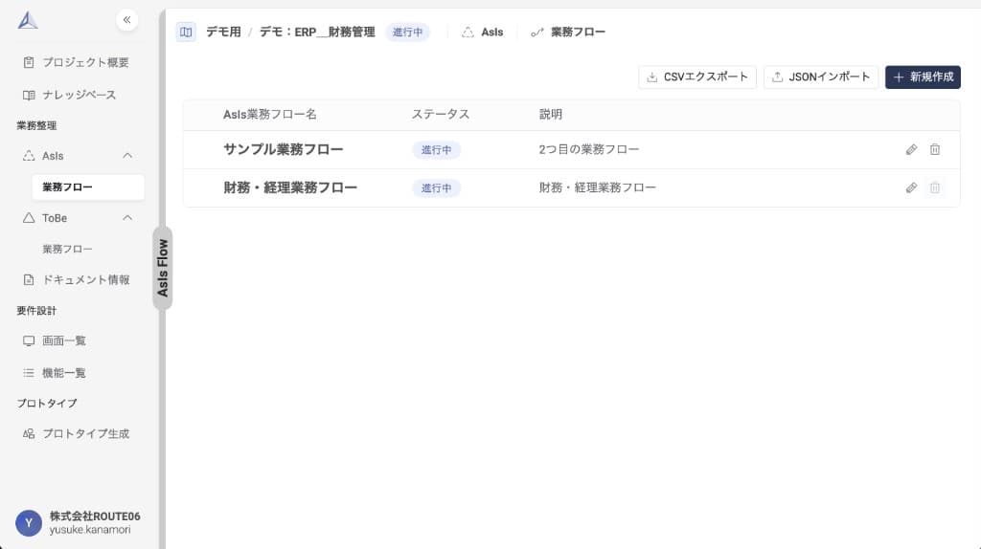Click AsIs breadcrumb in header

(x=483, y=32)
